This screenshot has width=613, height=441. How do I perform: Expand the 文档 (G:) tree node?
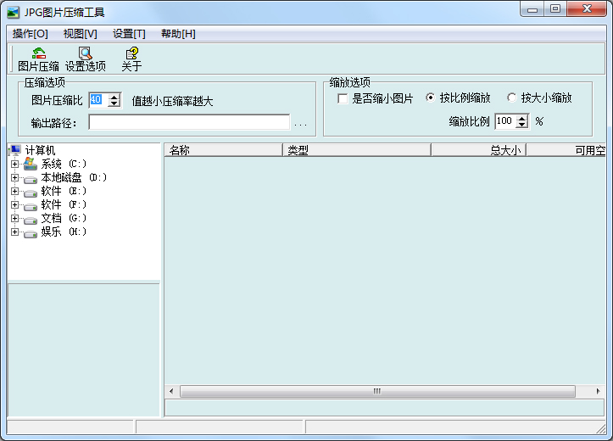pyautogui.click(x=14, y=218)
